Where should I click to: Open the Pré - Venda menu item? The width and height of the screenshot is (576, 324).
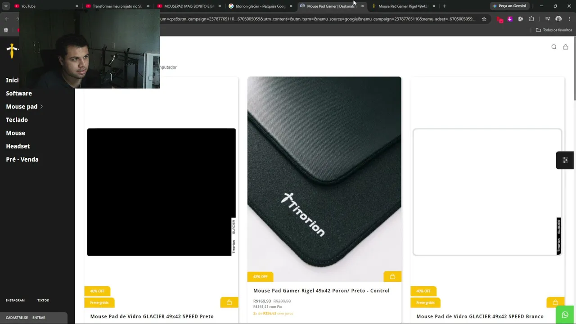point(22,159)
